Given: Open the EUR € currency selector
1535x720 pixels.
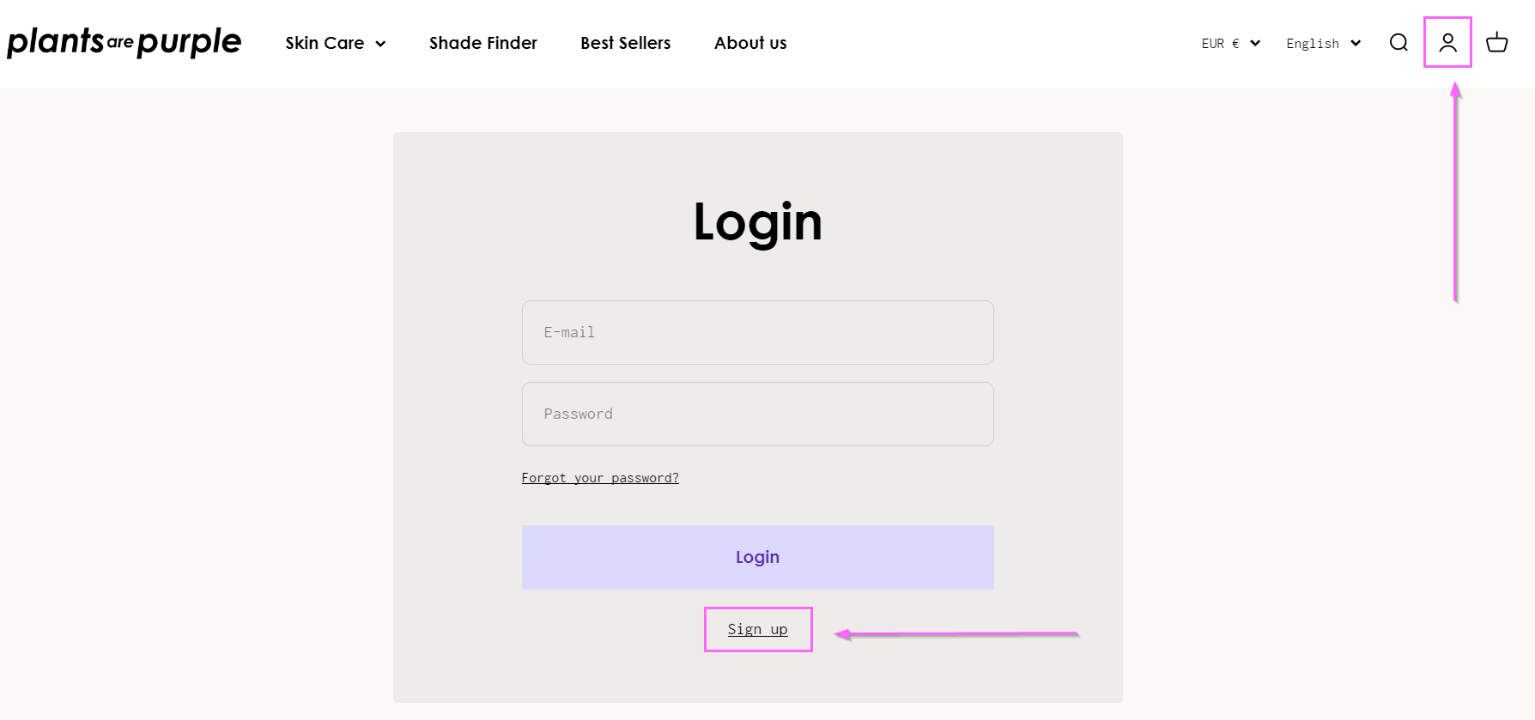Looking at the screenshot, I should point(1230,43).
